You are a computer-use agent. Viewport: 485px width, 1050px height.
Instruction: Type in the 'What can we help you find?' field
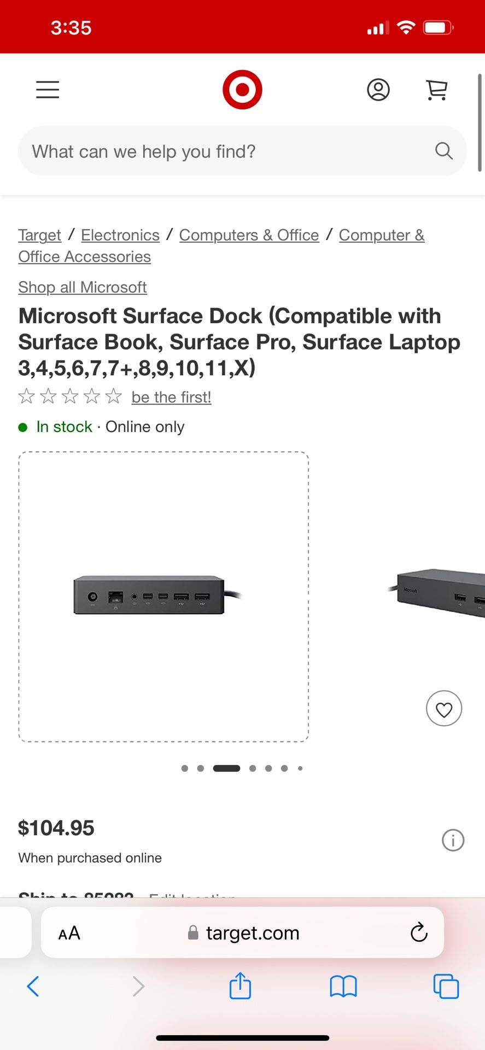click(219, 151)
